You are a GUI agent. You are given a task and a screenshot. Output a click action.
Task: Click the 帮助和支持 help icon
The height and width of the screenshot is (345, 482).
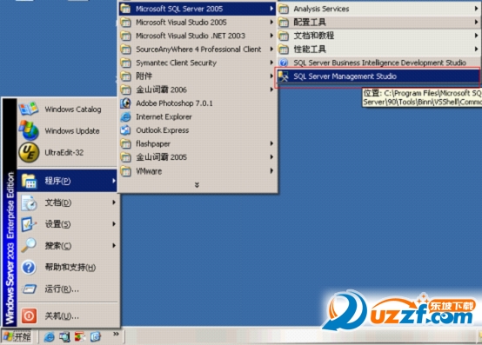pos(29,267)
